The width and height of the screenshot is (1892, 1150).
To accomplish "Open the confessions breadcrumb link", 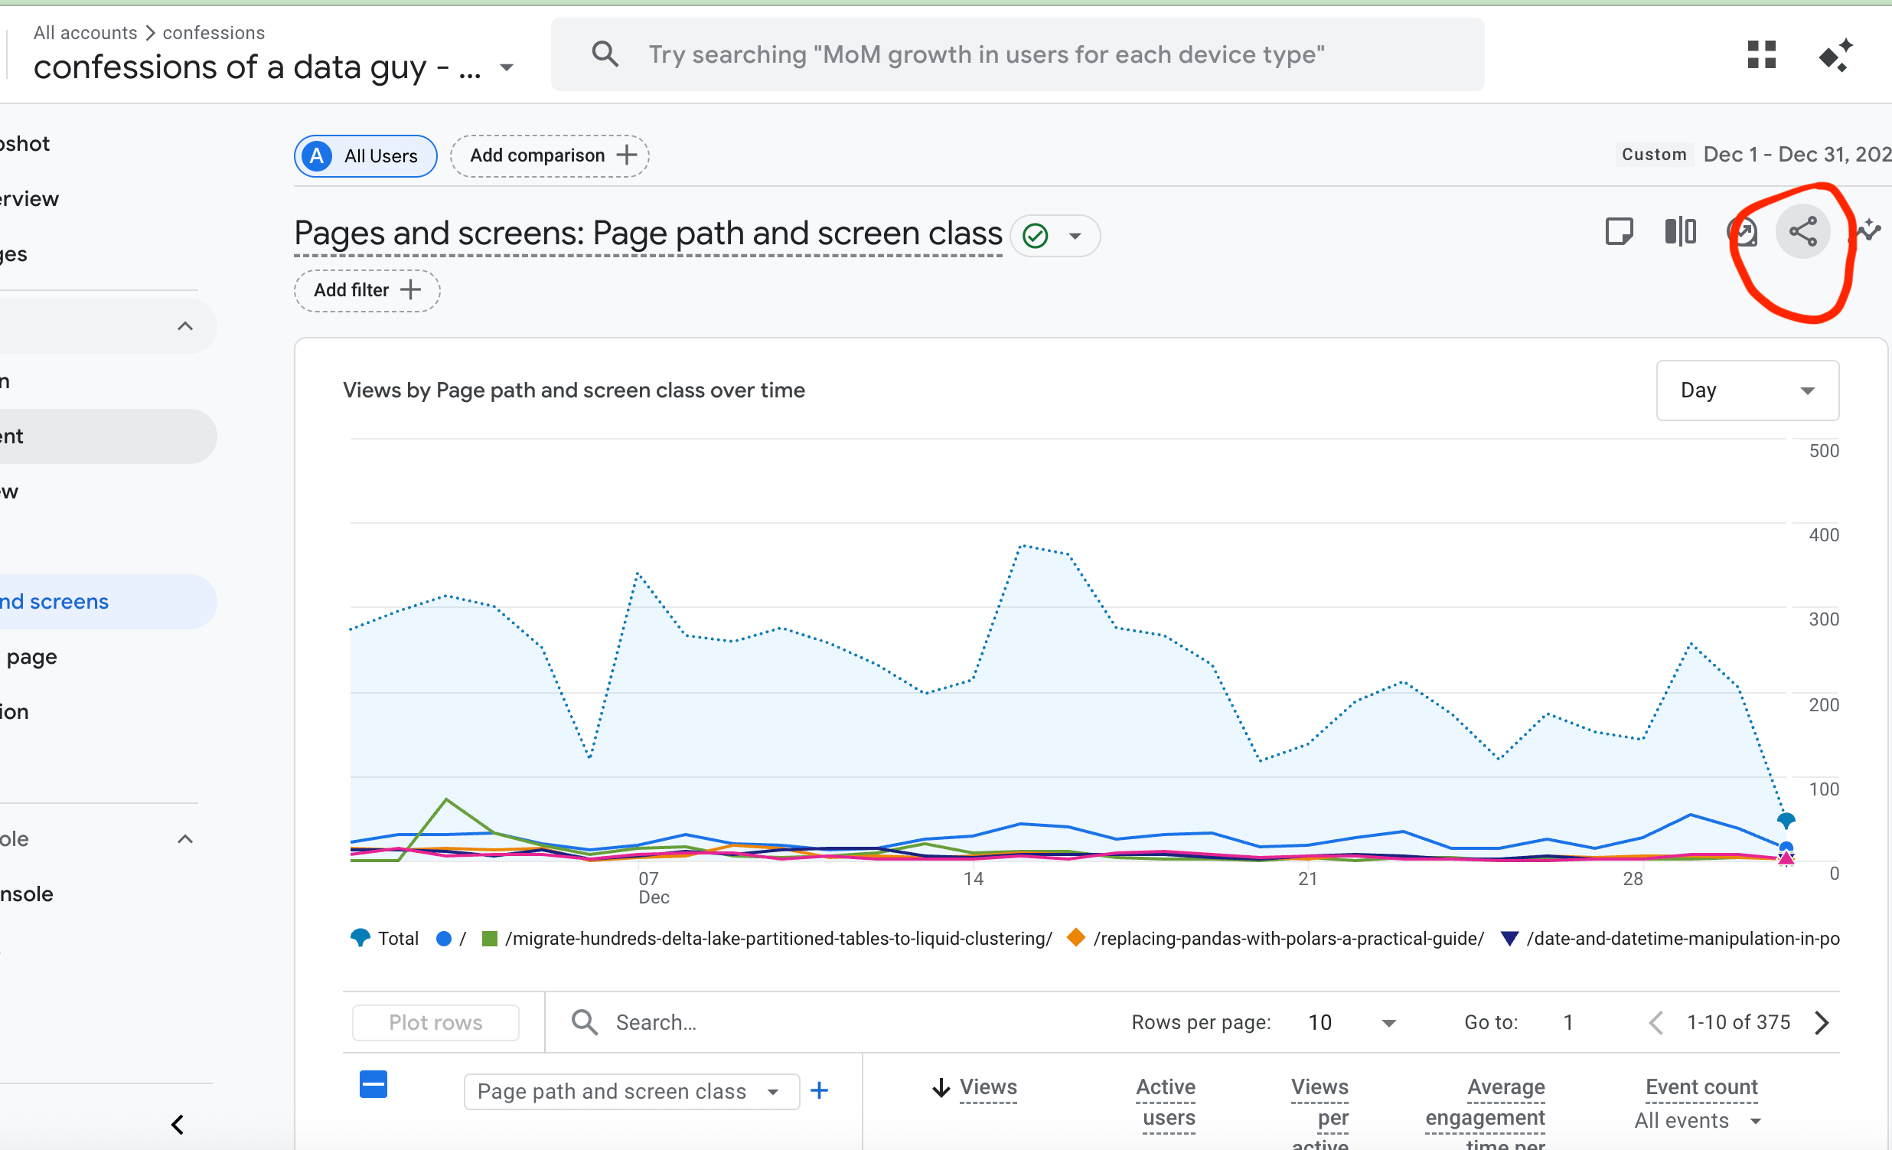I will pyautogui.click(x=213, y=32).
